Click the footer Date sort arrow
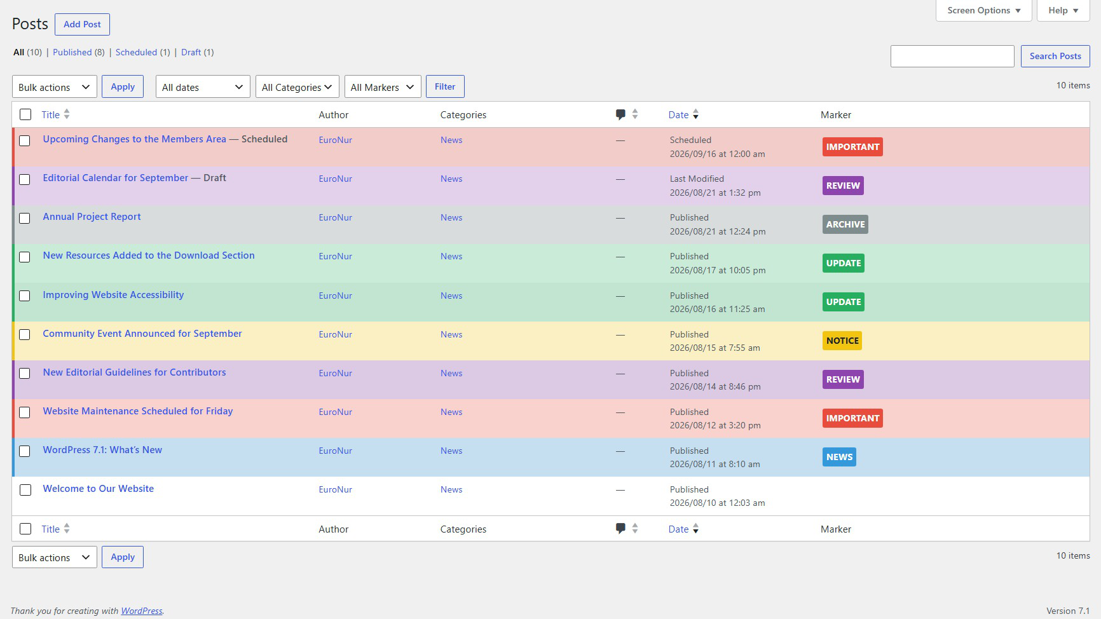 695,529
